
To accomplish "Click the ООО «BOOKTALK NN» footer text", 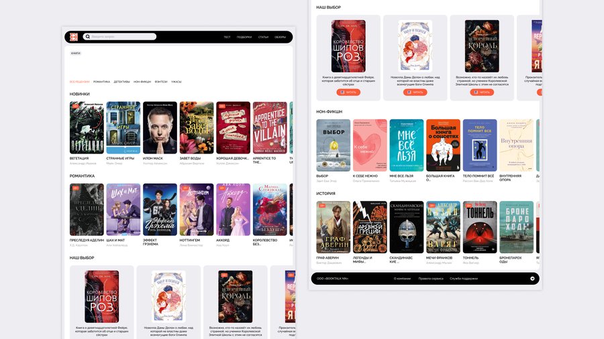I will (x=332, y=279).
